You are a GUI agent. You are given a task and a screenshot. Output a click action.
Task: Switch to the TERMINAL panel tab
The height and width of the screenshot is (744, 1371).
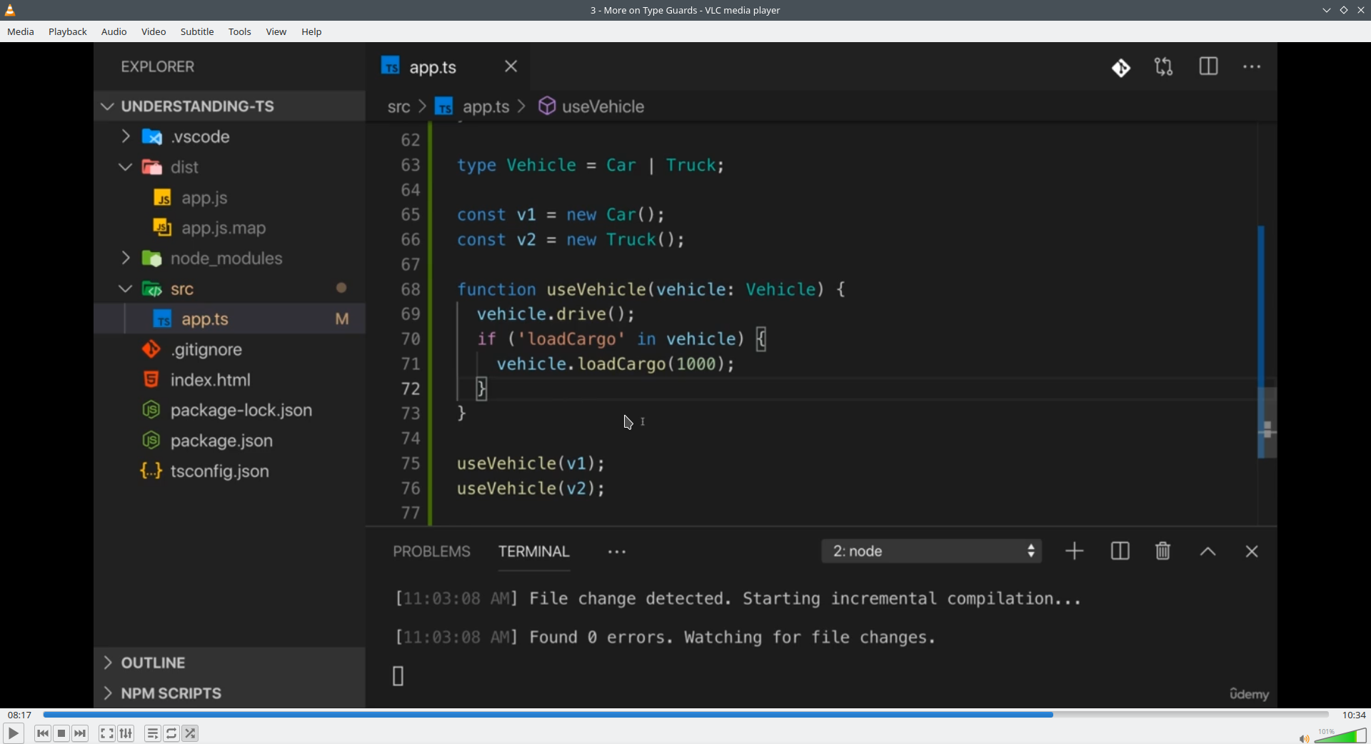click(x=534, y=552)
